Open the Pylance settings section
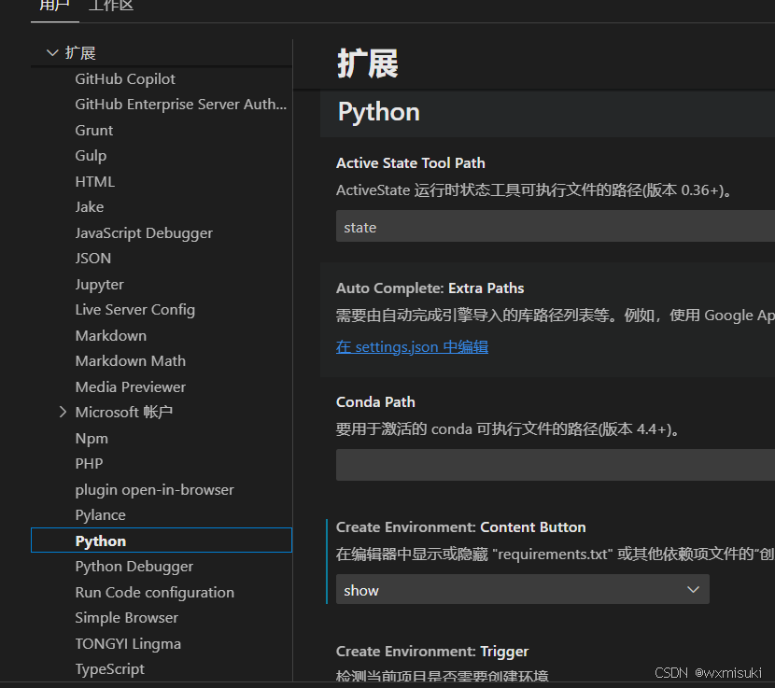 (100, 514)
